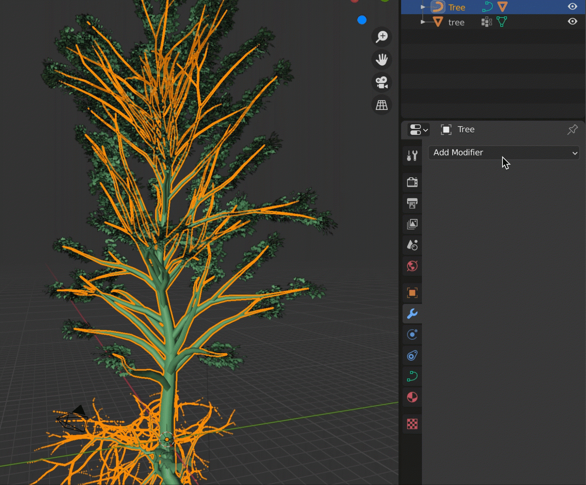Open the properties editor type selector
This screenshot has width=586, height=485.
tap(418, 130)
